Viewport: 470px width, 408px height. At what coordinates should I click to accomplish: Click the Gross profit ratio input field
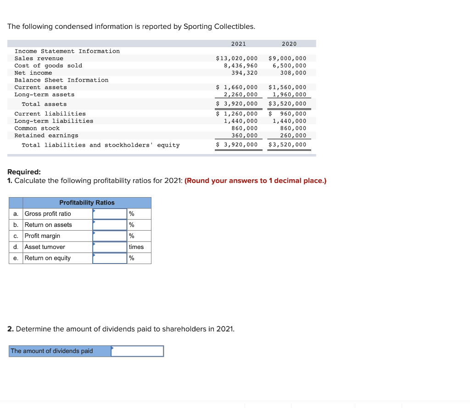click(110, 214)
